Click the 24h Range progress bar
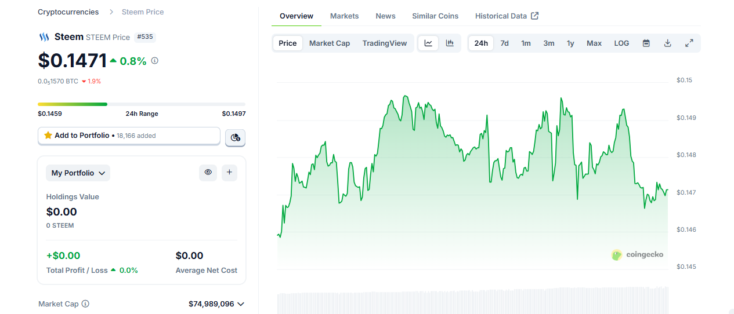This screenshot has height=314, width=734. click(142, 104)
